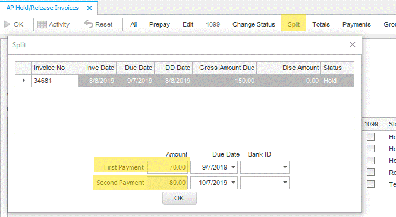Open Second Payment due date dropdown

pos(233,183)
